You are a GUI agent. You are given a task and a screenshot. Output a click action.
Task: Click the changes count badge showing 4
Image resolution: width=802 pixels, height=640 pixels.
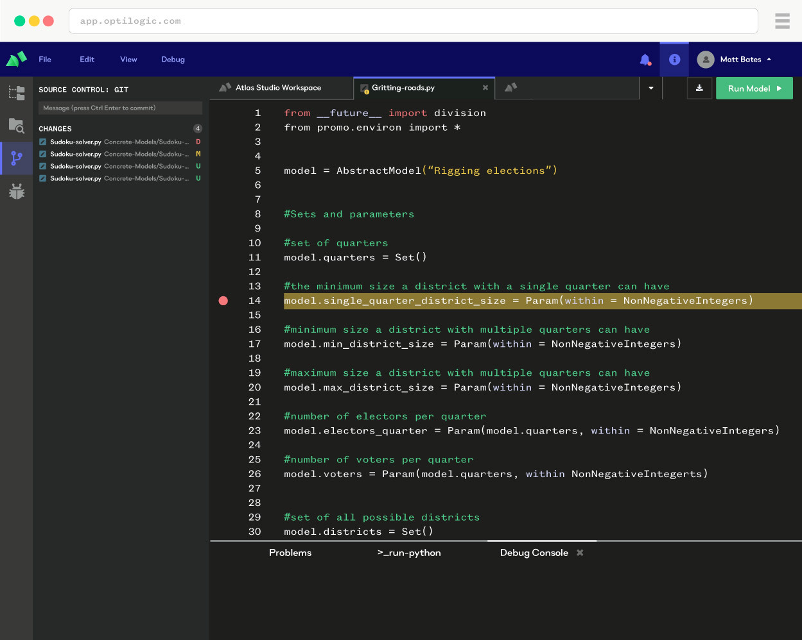click(198, 128)
